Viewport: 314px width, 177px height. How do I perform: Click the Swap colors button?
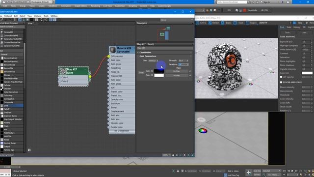coord(141,73)
